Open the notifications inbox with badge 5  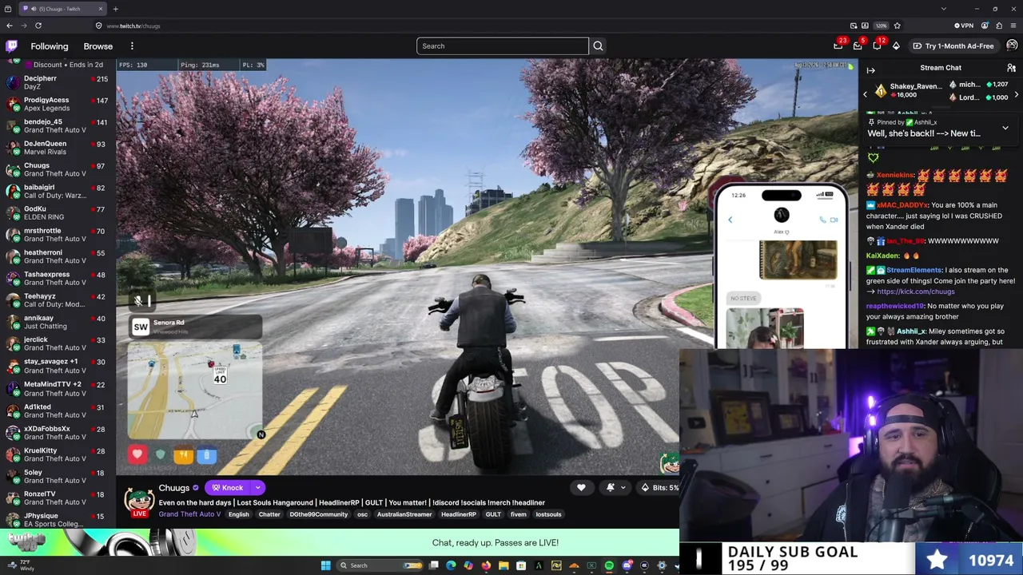point(858,46)
